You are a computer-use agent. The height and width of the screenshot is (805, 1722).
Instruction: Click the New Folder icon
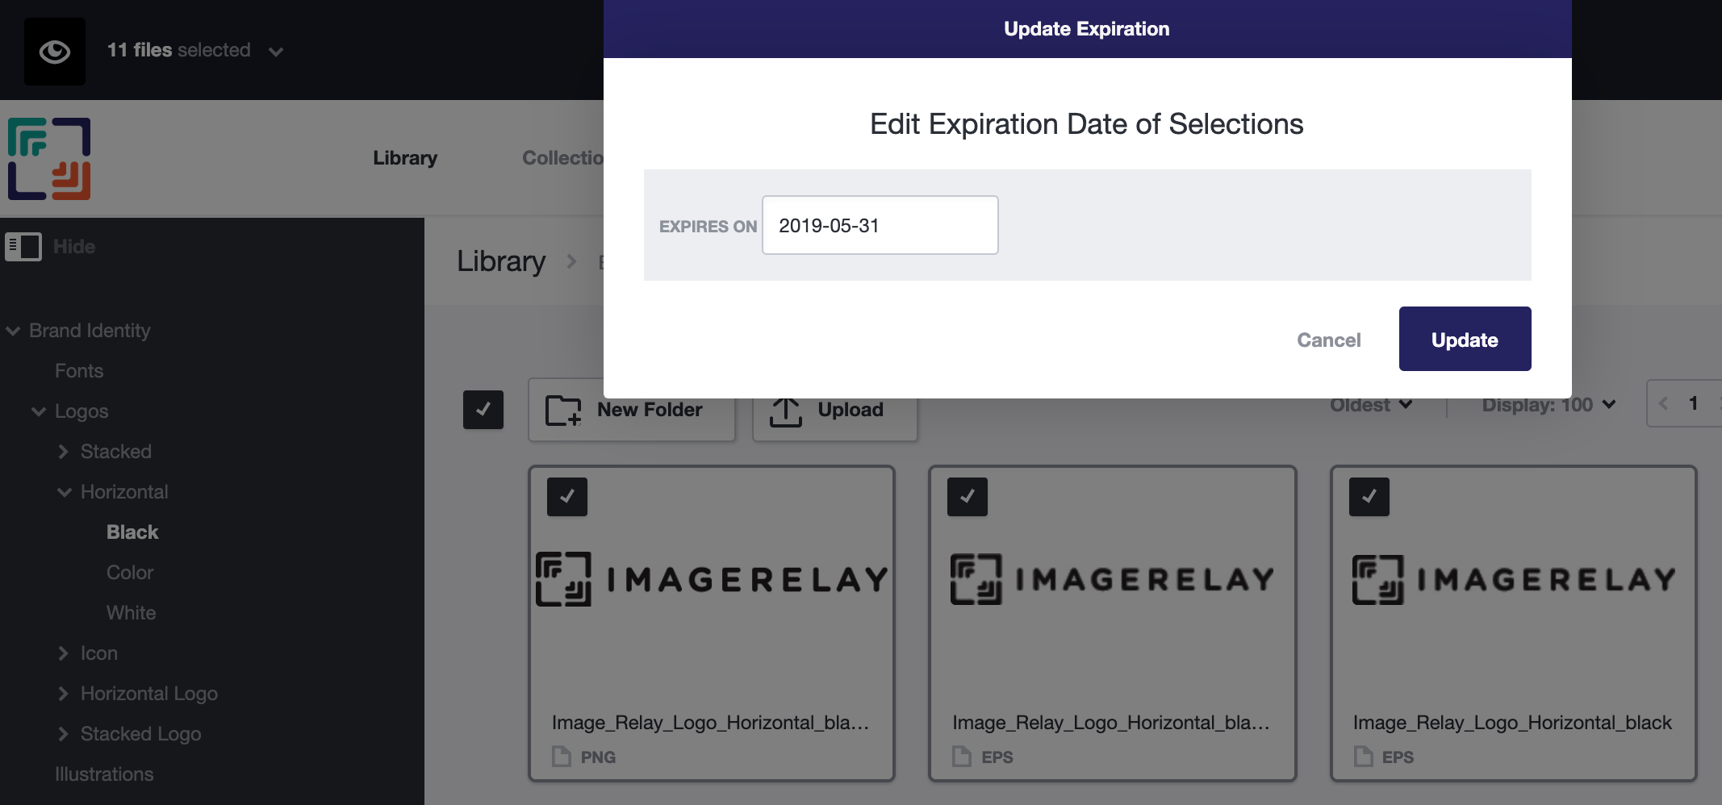pyautogui.click(x=563, y=411)
